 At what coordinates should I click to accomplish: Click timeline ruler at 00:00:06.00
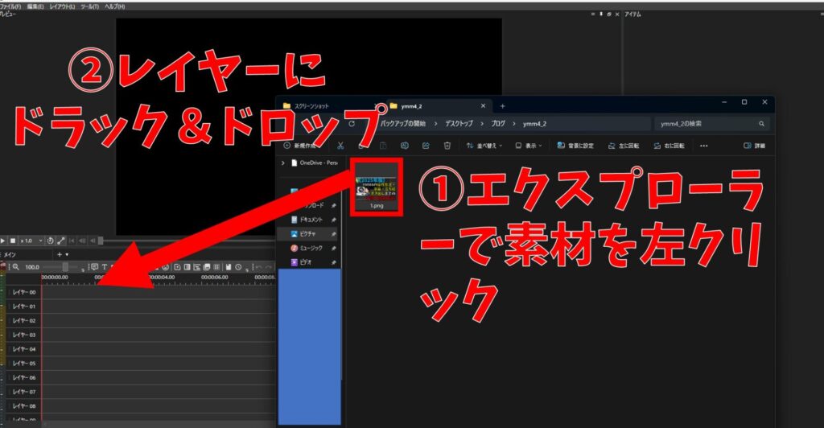[214, 278]
